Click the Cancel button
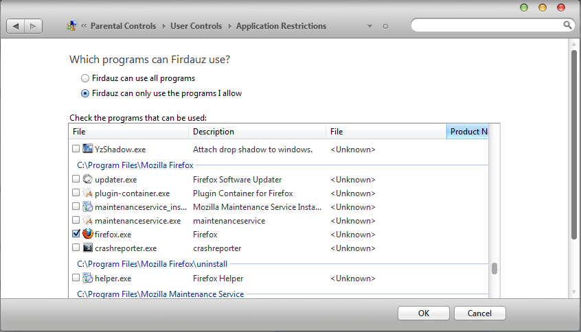 pos(479,313)
